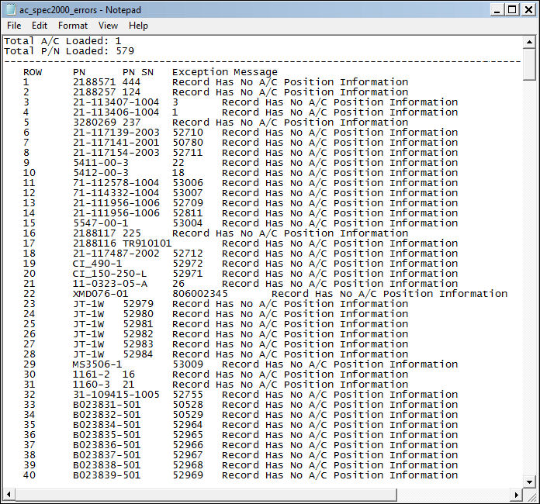This screenshot has height=504, width=540.
Task: Click the 'PN SN' column header text
Action: tap(138, 72)
